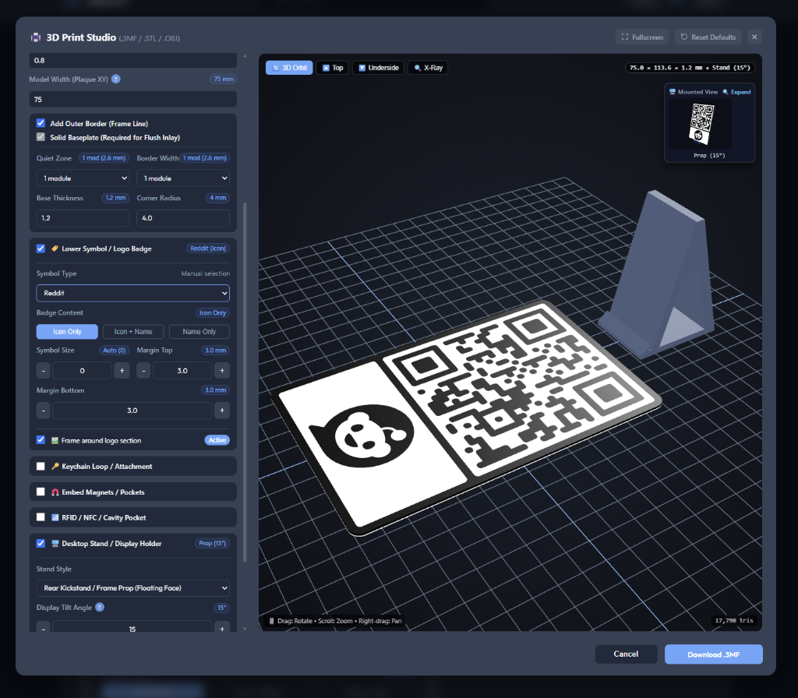Click the Prop (15°) tag on Desktop Stand

tap(212, 543)
